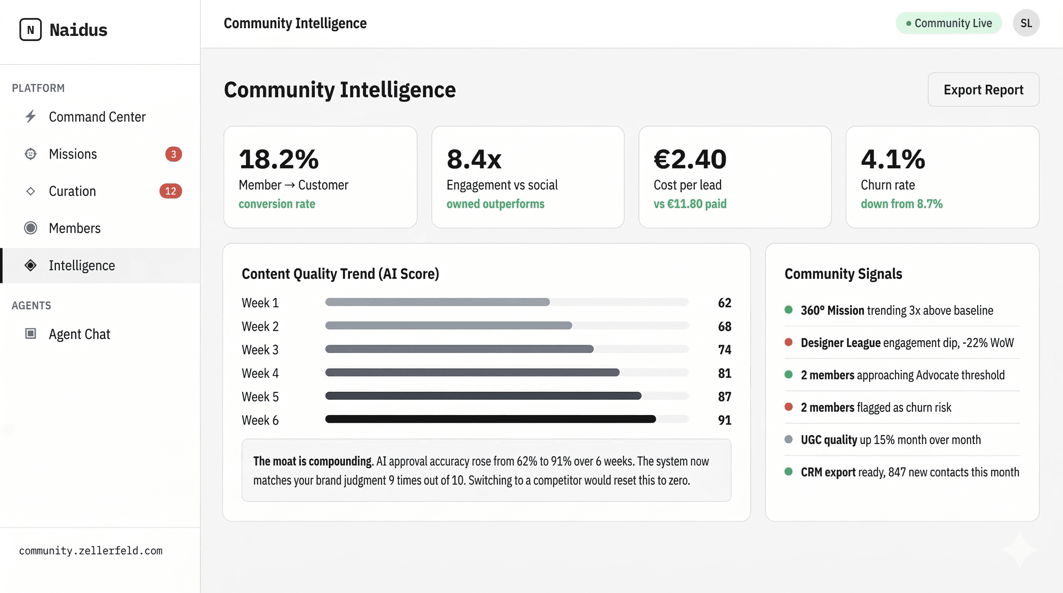
Task: Open the Designer League engagement dip signal
Action: tap(907, 343)
